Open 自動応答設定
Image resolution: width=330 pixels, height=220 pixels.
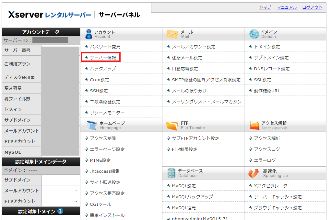coord(185,69)
